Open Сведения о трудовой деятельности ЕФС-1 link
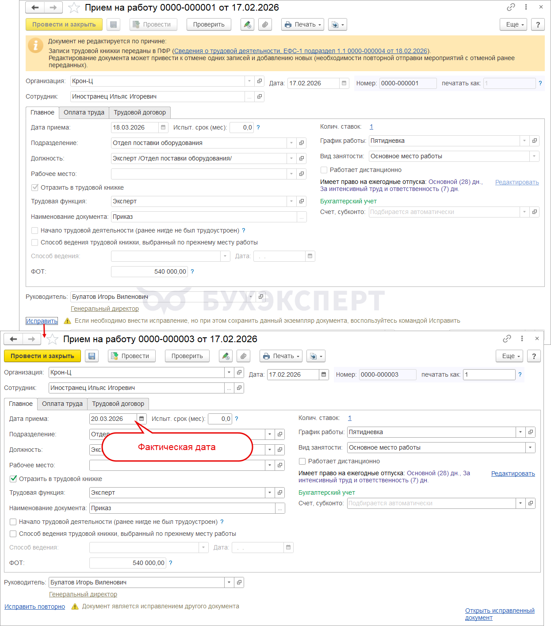 pos(301,51)
